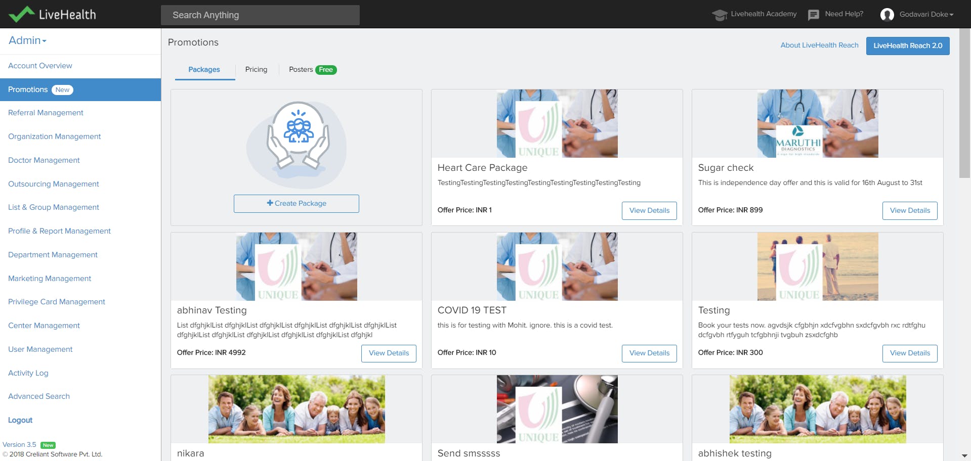Open Doctor Management
The width and height of the screenshot is (971, 461).
tap(44, 160)
